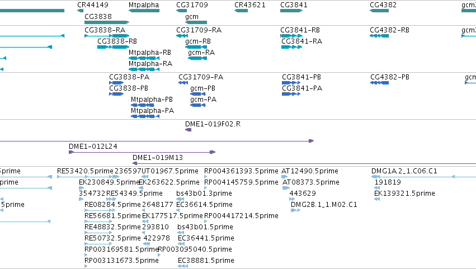Click transcript gcm-RA

point(201,53)
